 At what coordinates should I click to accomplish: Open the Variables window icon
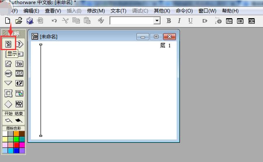[240, 21]
